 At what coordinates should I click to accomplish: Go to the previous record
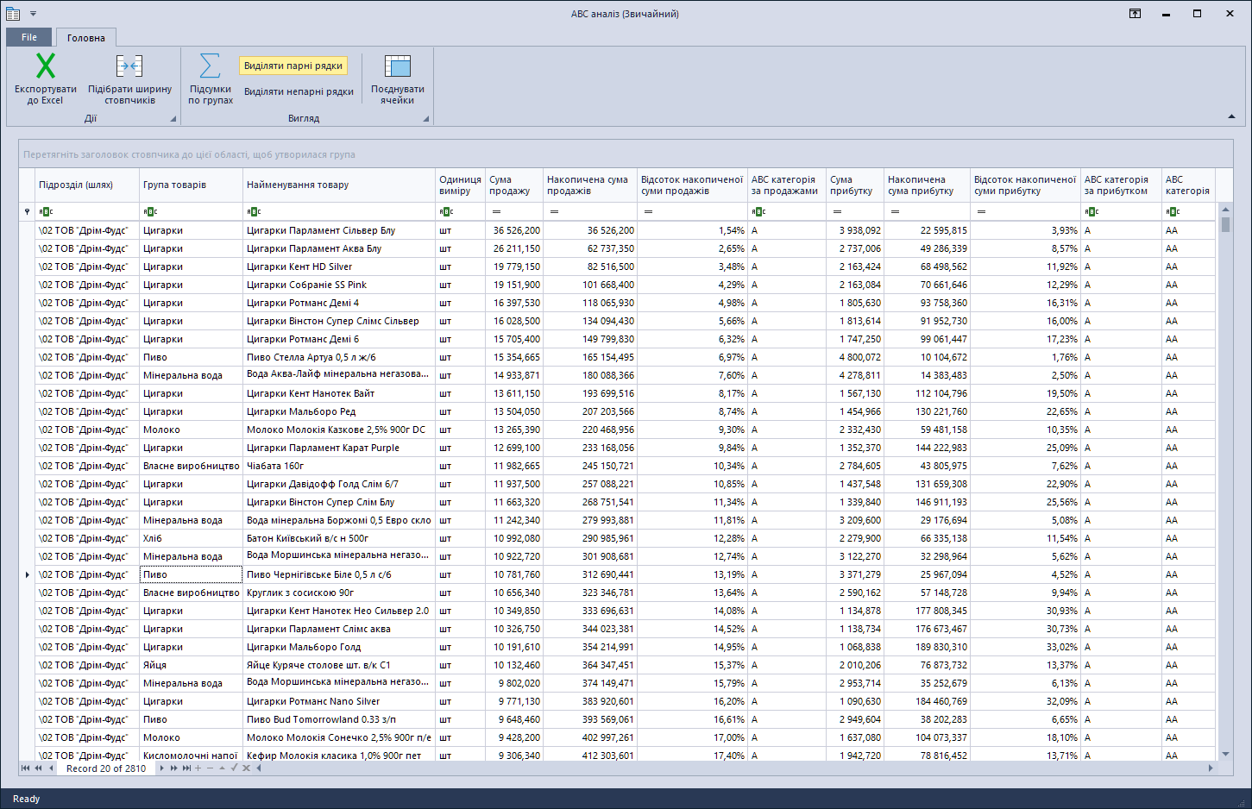pyautogui.click(x=51, y=768)
